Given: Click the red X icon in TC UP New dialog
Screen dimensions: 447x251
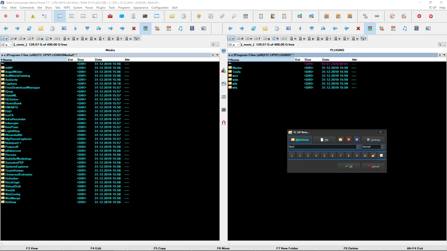Looking at the screenshot, I should point(349,140).
